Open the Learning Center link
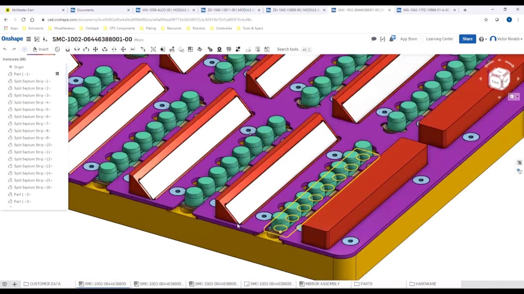The width and height of the screenshot is (524, 294). [440, 39]
